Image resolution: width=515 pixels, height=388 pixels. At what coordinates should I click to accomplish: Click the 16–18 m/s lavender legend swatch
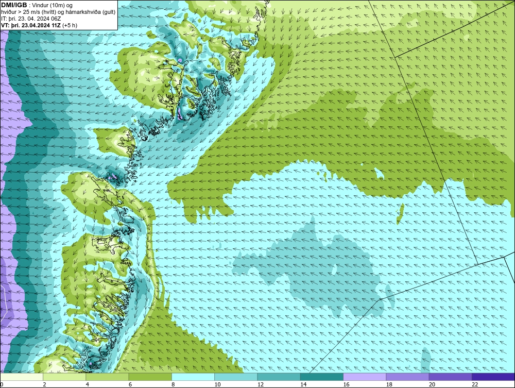pos(365,377)
